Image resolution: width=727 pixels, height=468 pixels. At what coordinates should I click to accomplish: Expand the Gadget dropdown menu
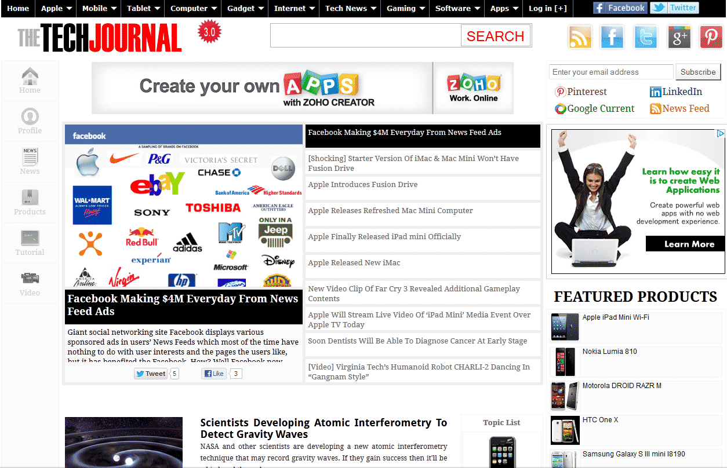pos(245,8)
